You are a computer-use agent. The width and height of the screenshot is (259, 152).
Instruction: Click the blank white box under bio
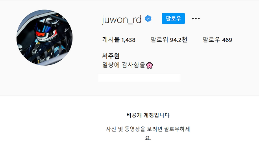coord(139,78)
